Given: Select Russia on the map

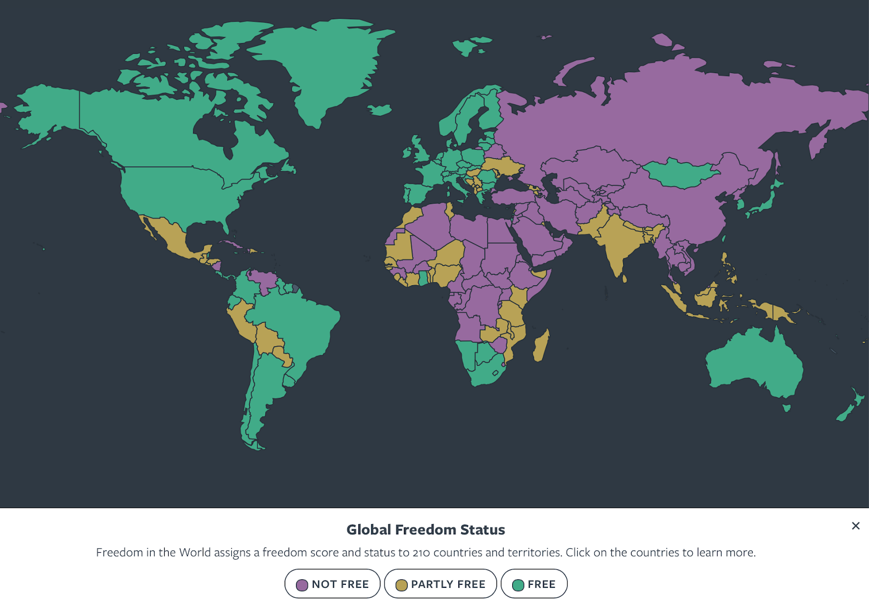Looking at the screenshot, I should (x=668, y=114).
